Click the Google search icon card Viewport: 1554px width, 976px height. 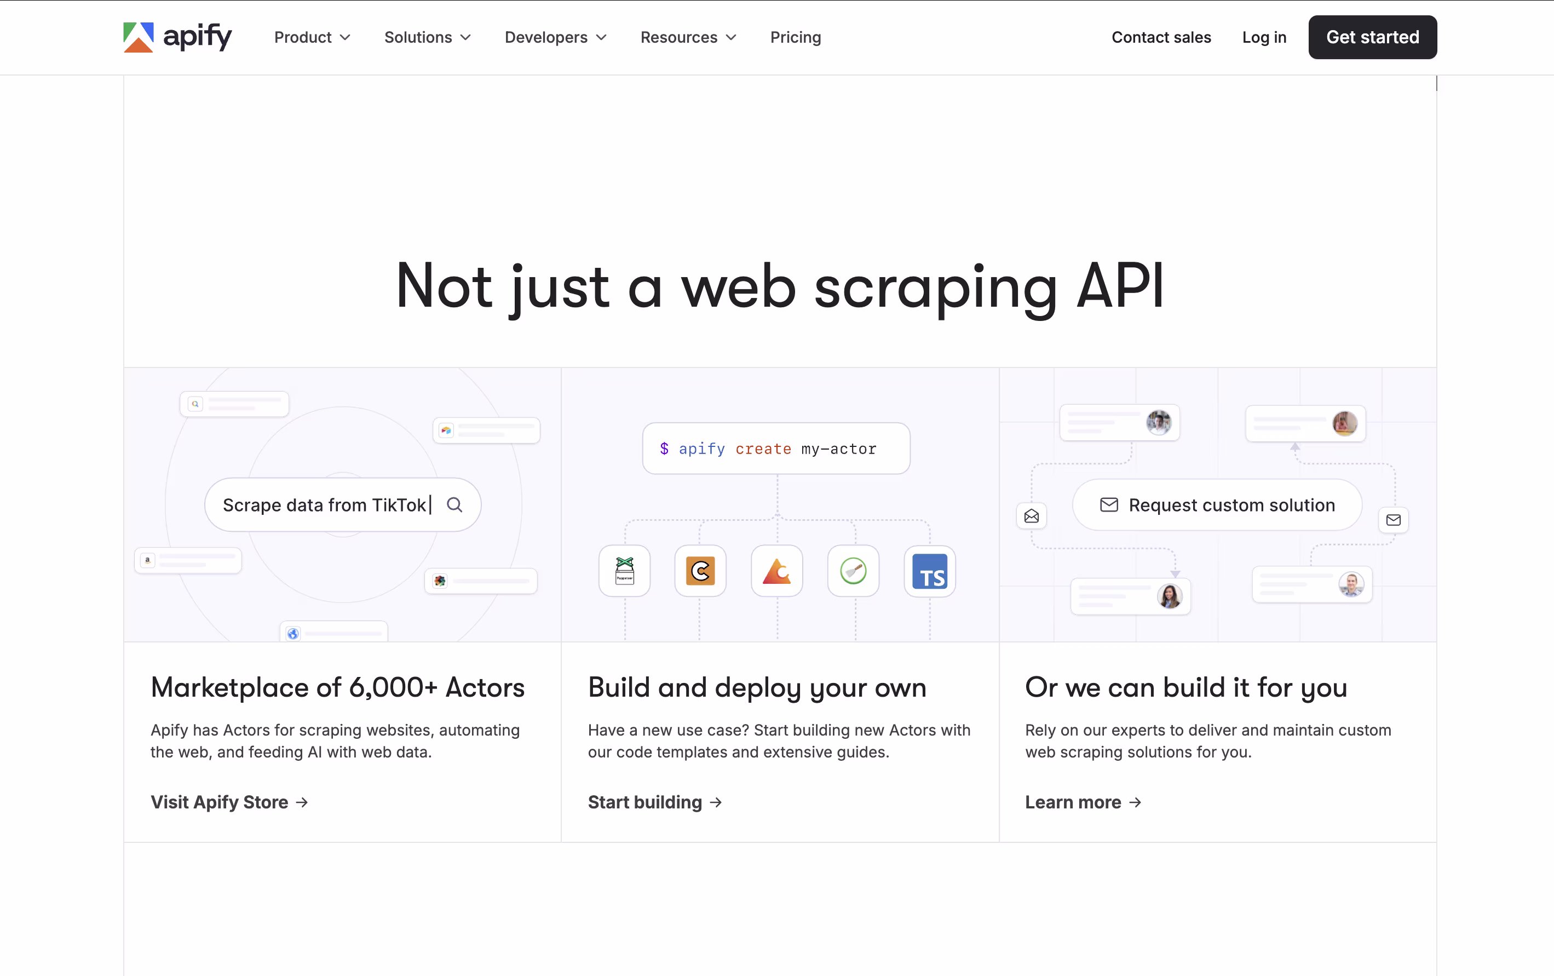point(234,404)
